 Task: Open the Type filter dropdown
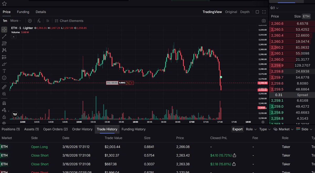(x=265, y=129)
